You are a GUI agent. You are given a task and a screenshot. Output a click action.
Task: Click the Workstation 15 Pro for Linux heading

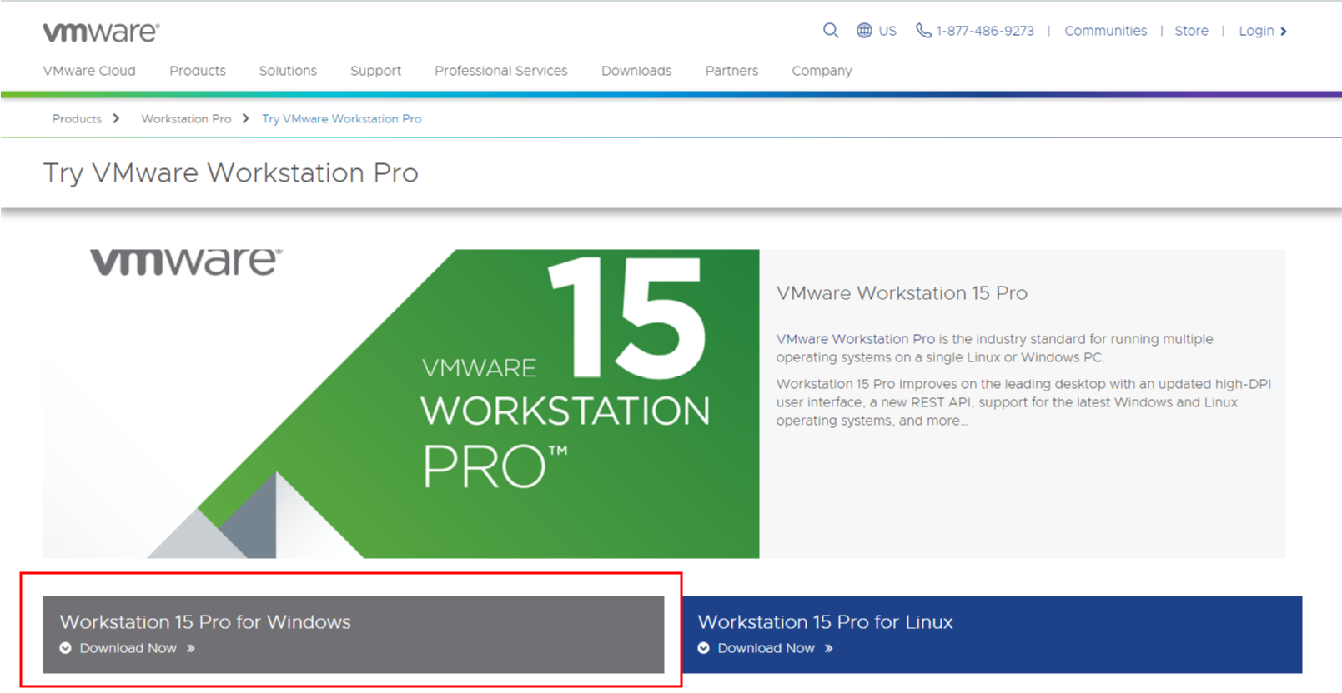point(825,621)
